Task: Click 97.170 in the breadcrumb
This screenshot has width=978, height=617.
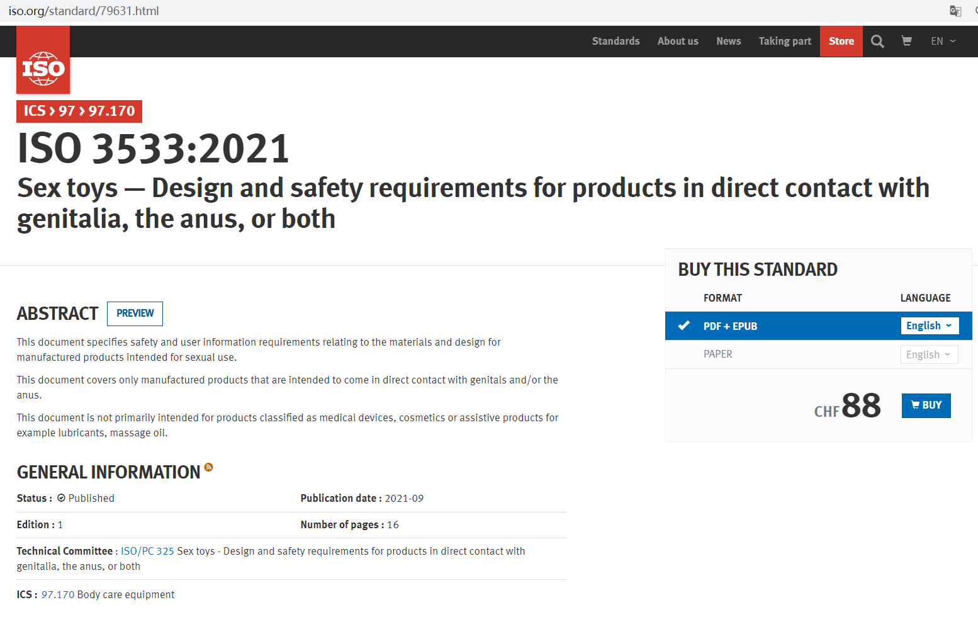Action: tap(111, 111)
